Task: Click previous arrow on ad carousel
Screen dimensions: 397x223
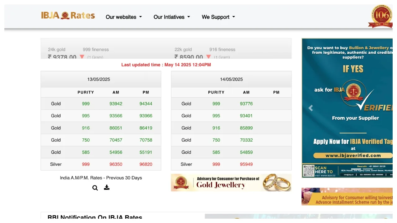Action: tap(310, 108)
